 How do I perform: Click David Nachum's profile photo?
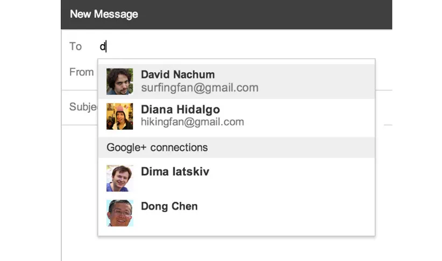[x=119, y=81]
